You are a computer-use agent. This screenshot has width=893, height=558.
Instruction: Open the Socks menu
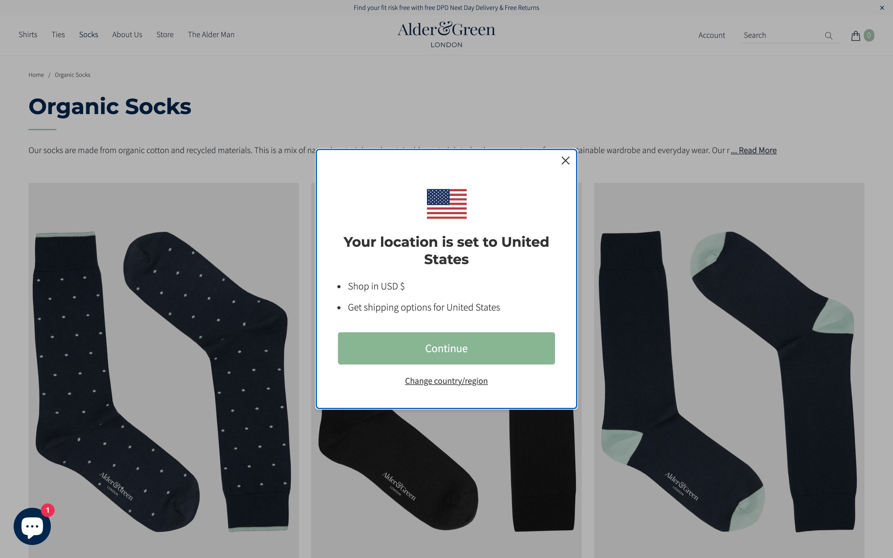pyautogui.click(x=89, y=35)
